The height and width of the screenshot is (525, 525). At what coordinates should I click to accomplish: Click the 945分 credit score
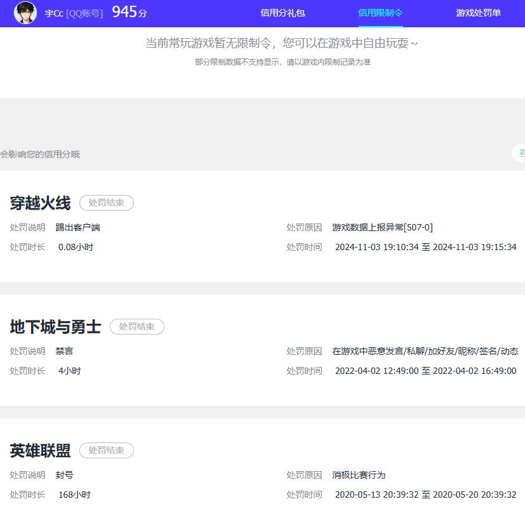point(129,11)
